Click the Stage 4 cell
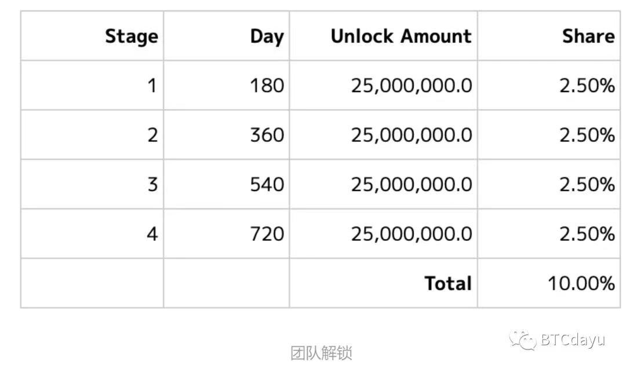The height and width of the screenshot is (369, 626). click(x=152, y=234)
